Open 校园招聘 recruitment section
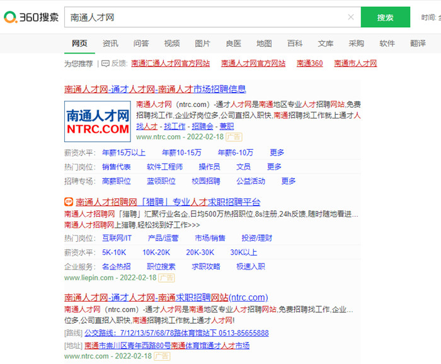This screenshot has width=441, height=364. pos(206,181)
